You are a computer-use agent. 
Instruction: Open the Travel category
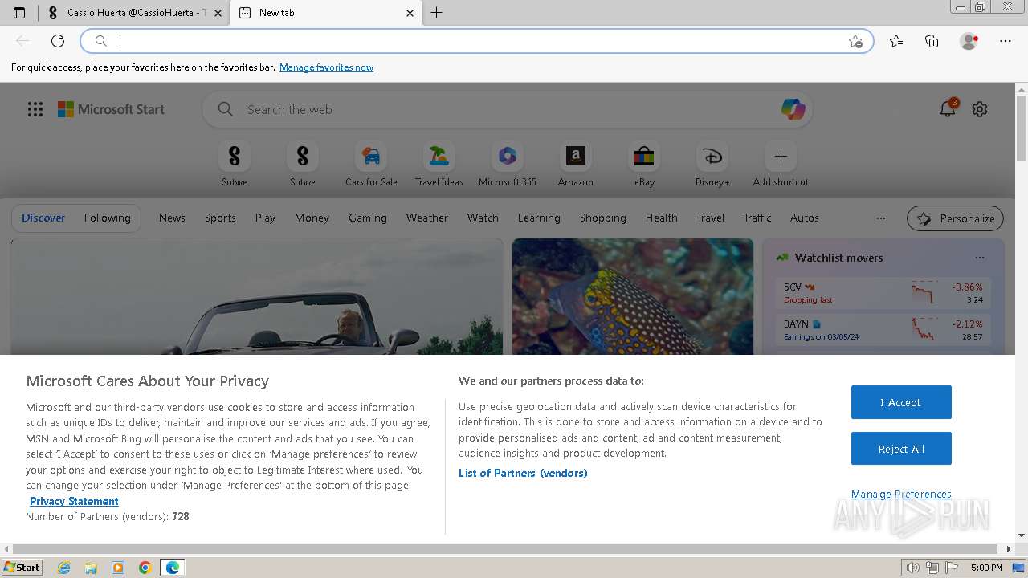[x=711, y=218]
